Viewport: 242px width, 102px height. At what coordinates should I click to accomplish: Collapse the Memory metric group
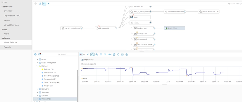tap(37, 66)
